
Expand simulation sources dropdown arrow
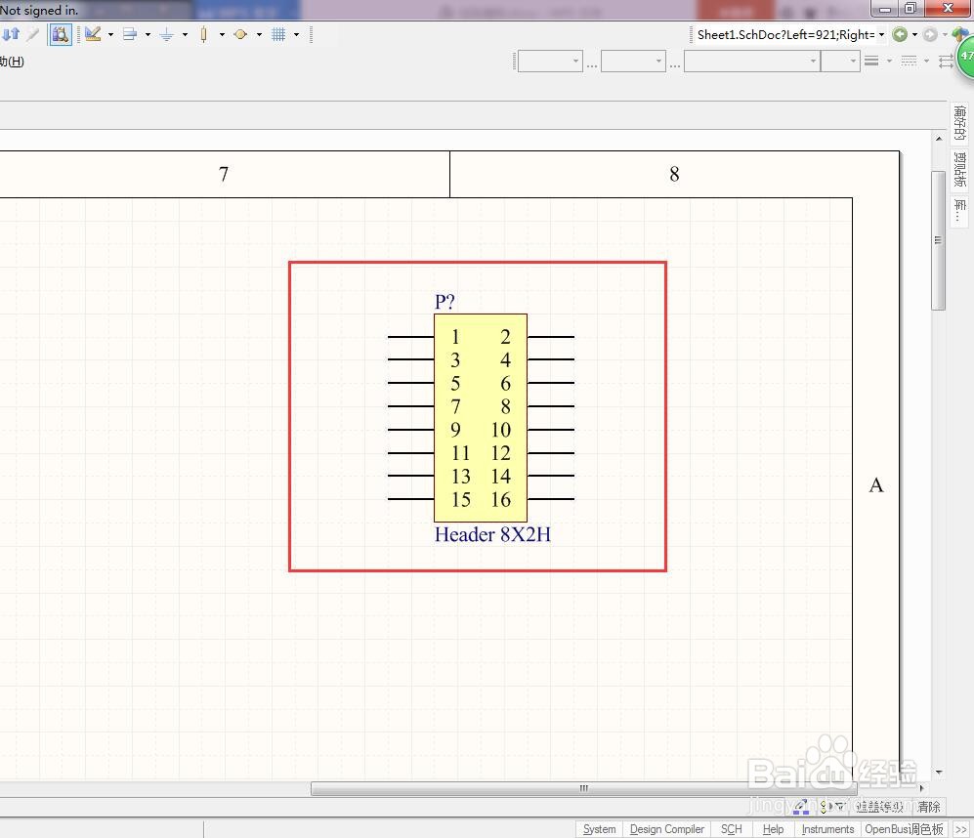(259, 35)
